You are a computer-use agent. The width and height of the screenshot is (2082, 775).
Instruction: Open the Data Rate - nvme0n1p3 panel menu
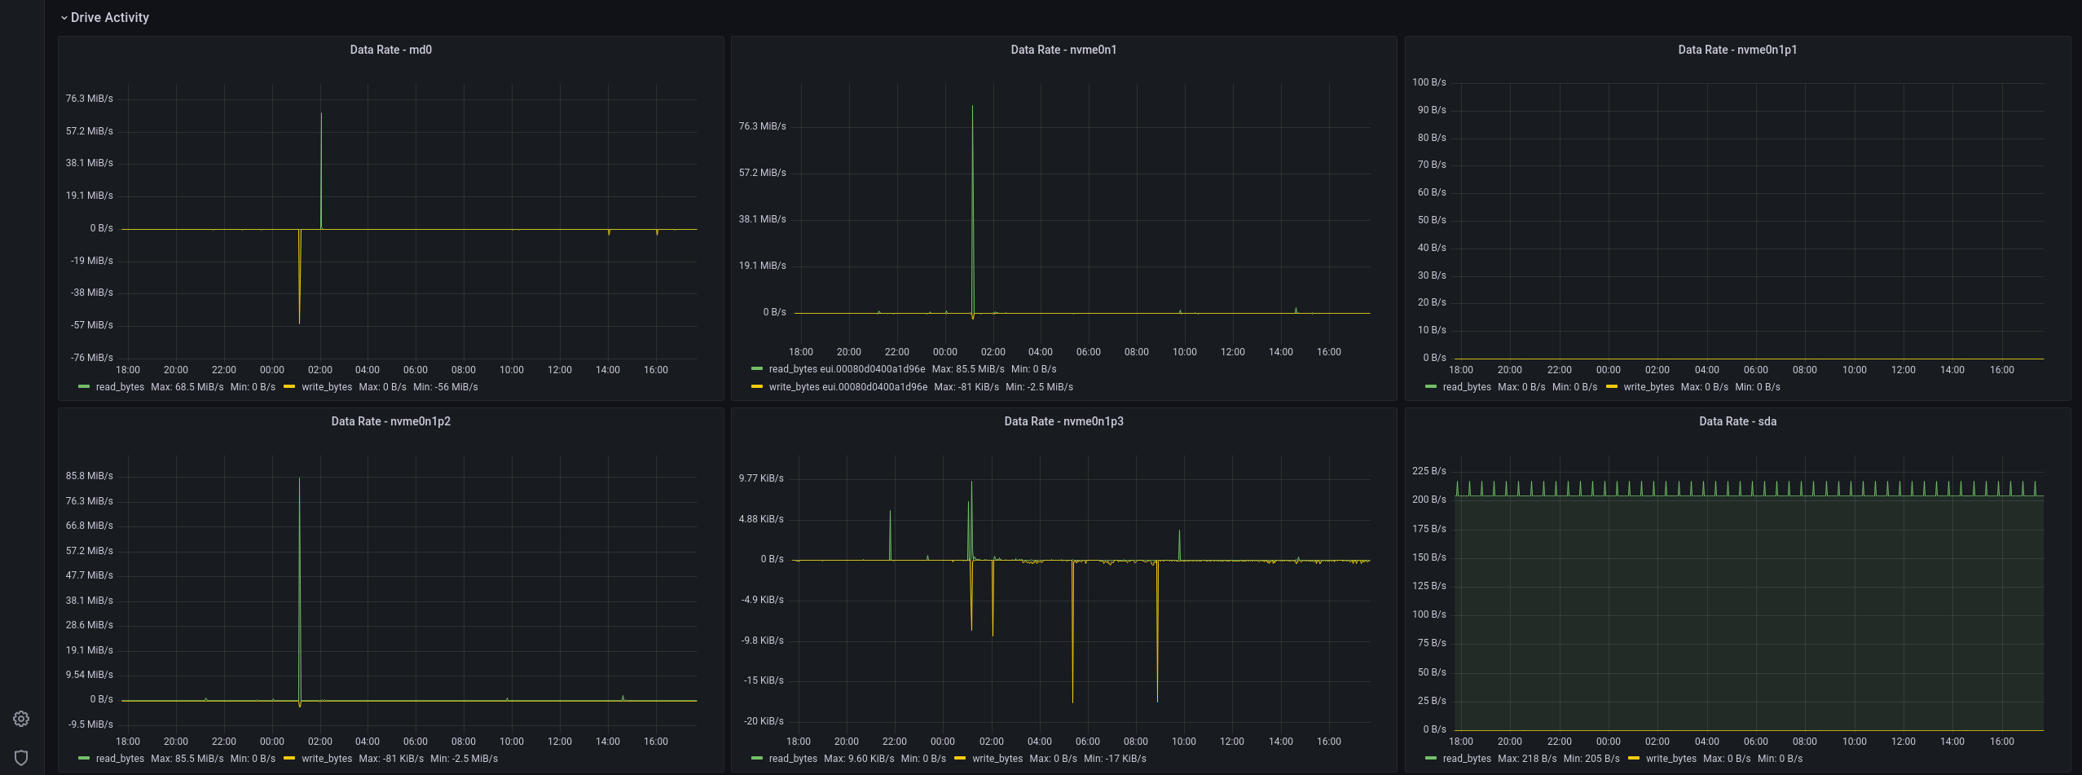click(x=1063, y=421)
